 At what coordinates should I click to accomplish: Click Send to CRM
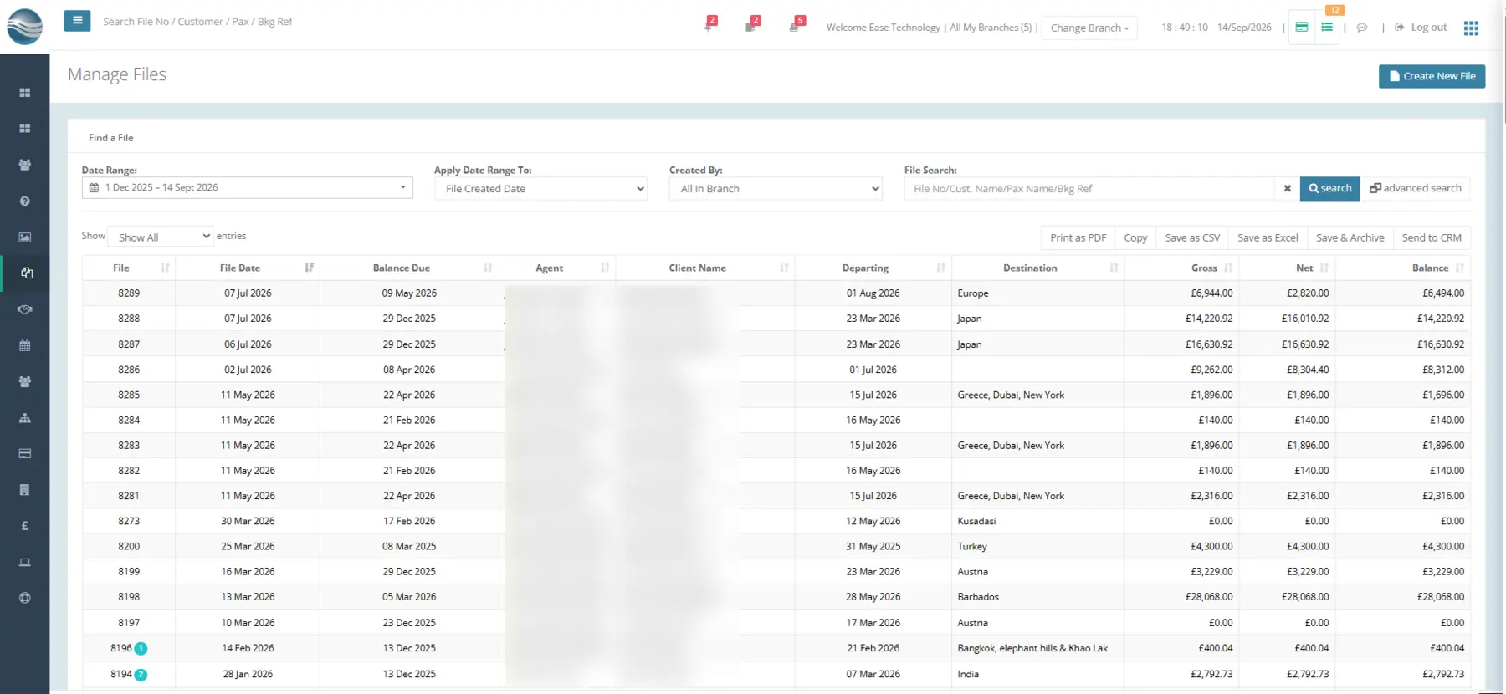point(1432,237)
